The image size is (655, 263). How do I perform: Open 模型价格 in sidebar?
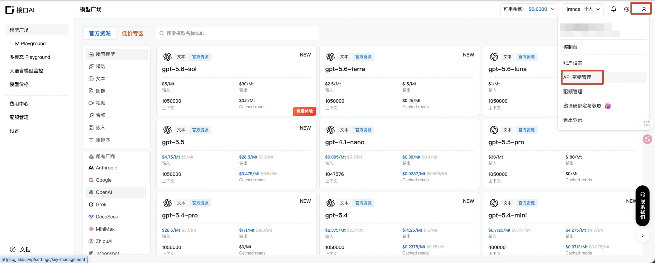37,84
